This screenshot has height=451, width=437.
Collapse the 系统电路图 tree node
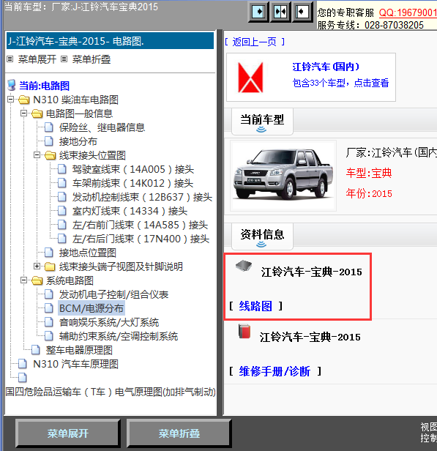tap(24, 280)
